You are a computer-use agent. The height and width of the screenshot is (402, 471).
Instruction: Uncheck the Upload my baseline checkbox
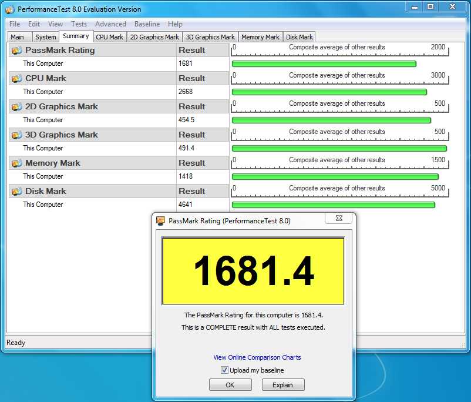(224, 370)
